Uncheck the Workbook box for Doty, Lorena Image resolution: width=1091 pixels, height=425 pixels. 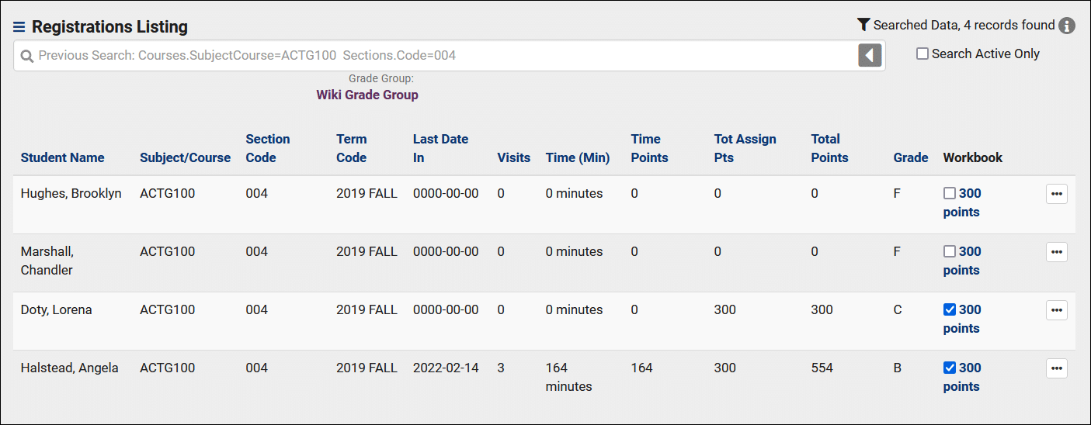click(x=949, y=310)
